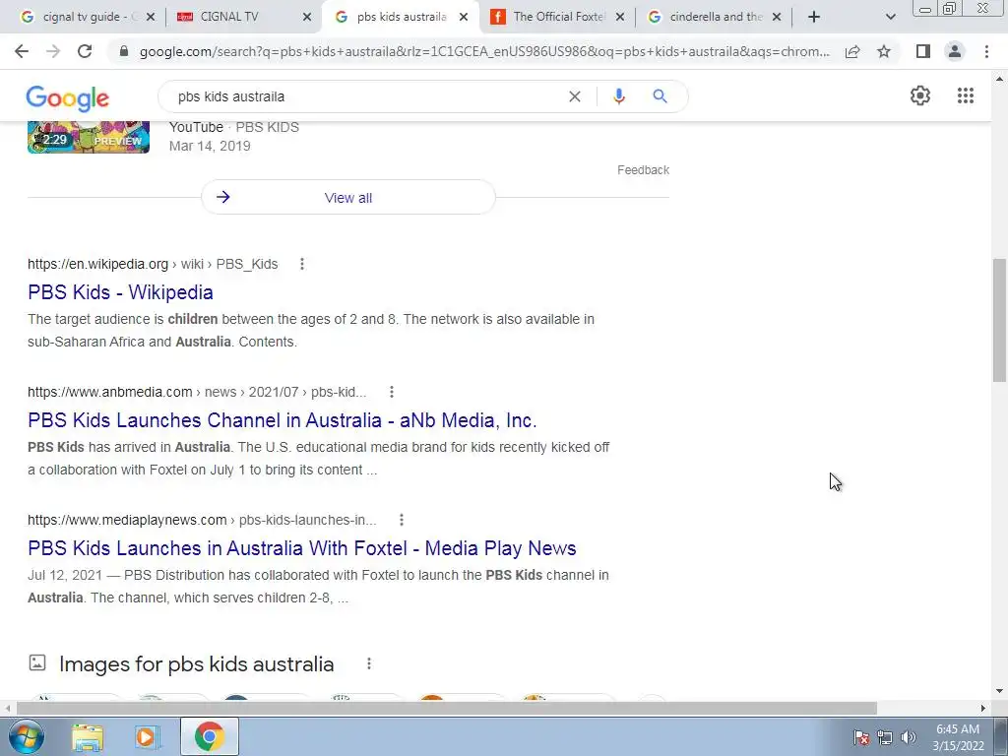Open Google quick settings gear
Screen dimensions: 1008x756
point(920,95)
